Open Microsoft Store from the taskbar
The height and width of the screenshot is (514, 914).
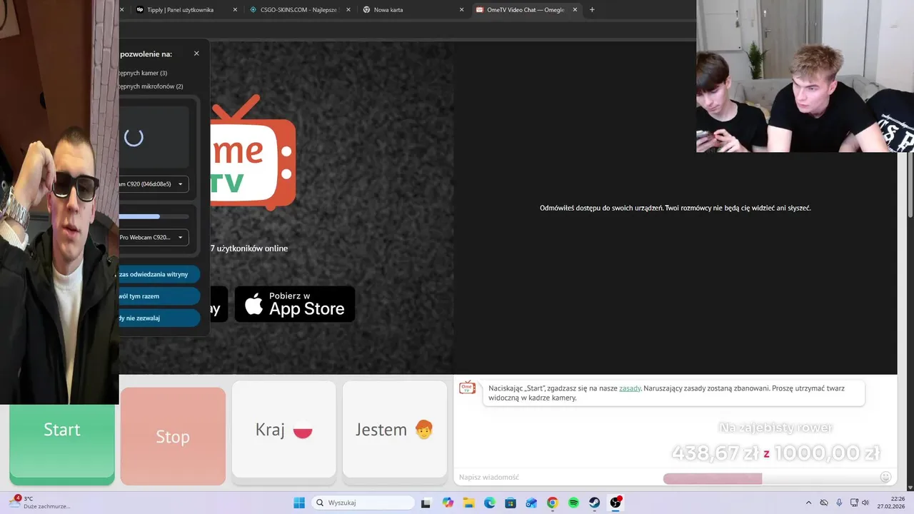click(511, 503)
